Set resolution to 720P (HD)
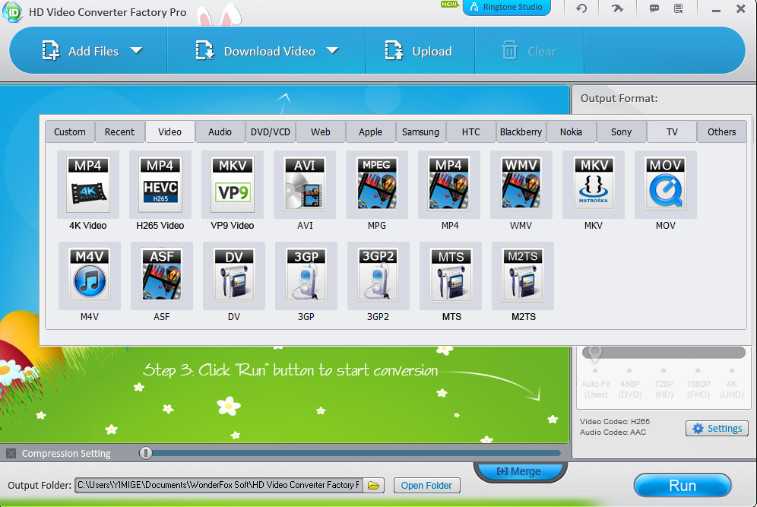The width and height of the screenshot is (757, 507). (664, 388)
